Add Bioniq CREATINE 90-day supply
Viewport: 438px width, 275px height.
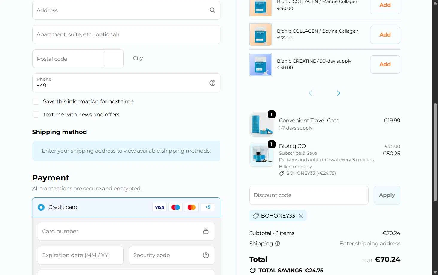pos(385,64)
